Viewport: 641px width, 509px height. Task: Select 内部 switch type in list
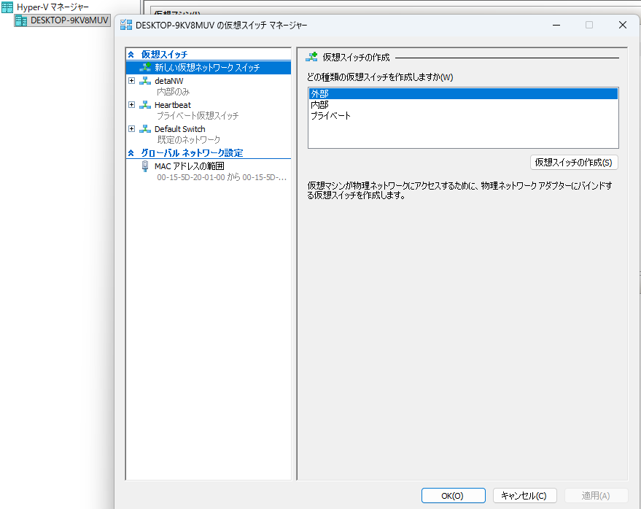pyautogui.click(x=319, y=105)
